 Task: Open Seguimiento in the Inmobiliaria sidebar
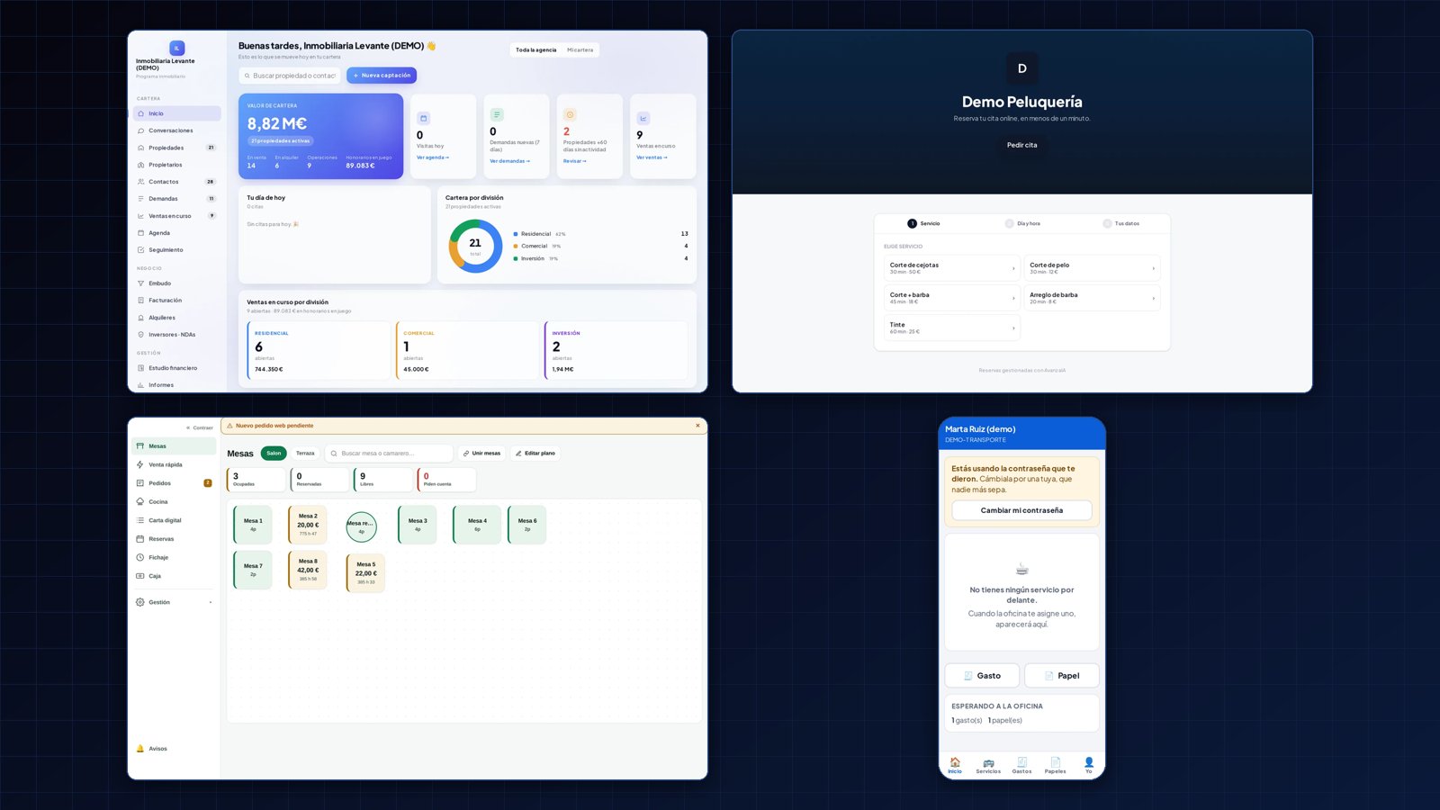point(176,250)
